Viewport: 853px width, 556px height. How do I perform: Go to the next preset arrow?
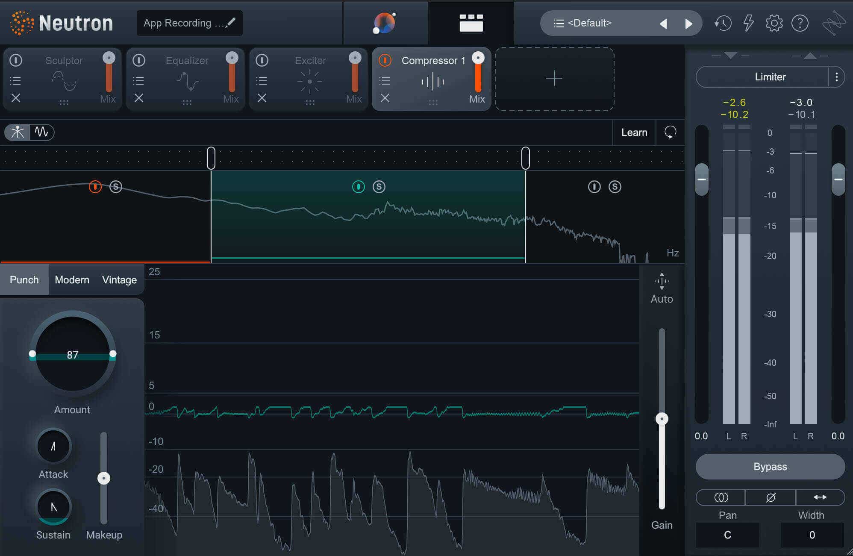688,24
